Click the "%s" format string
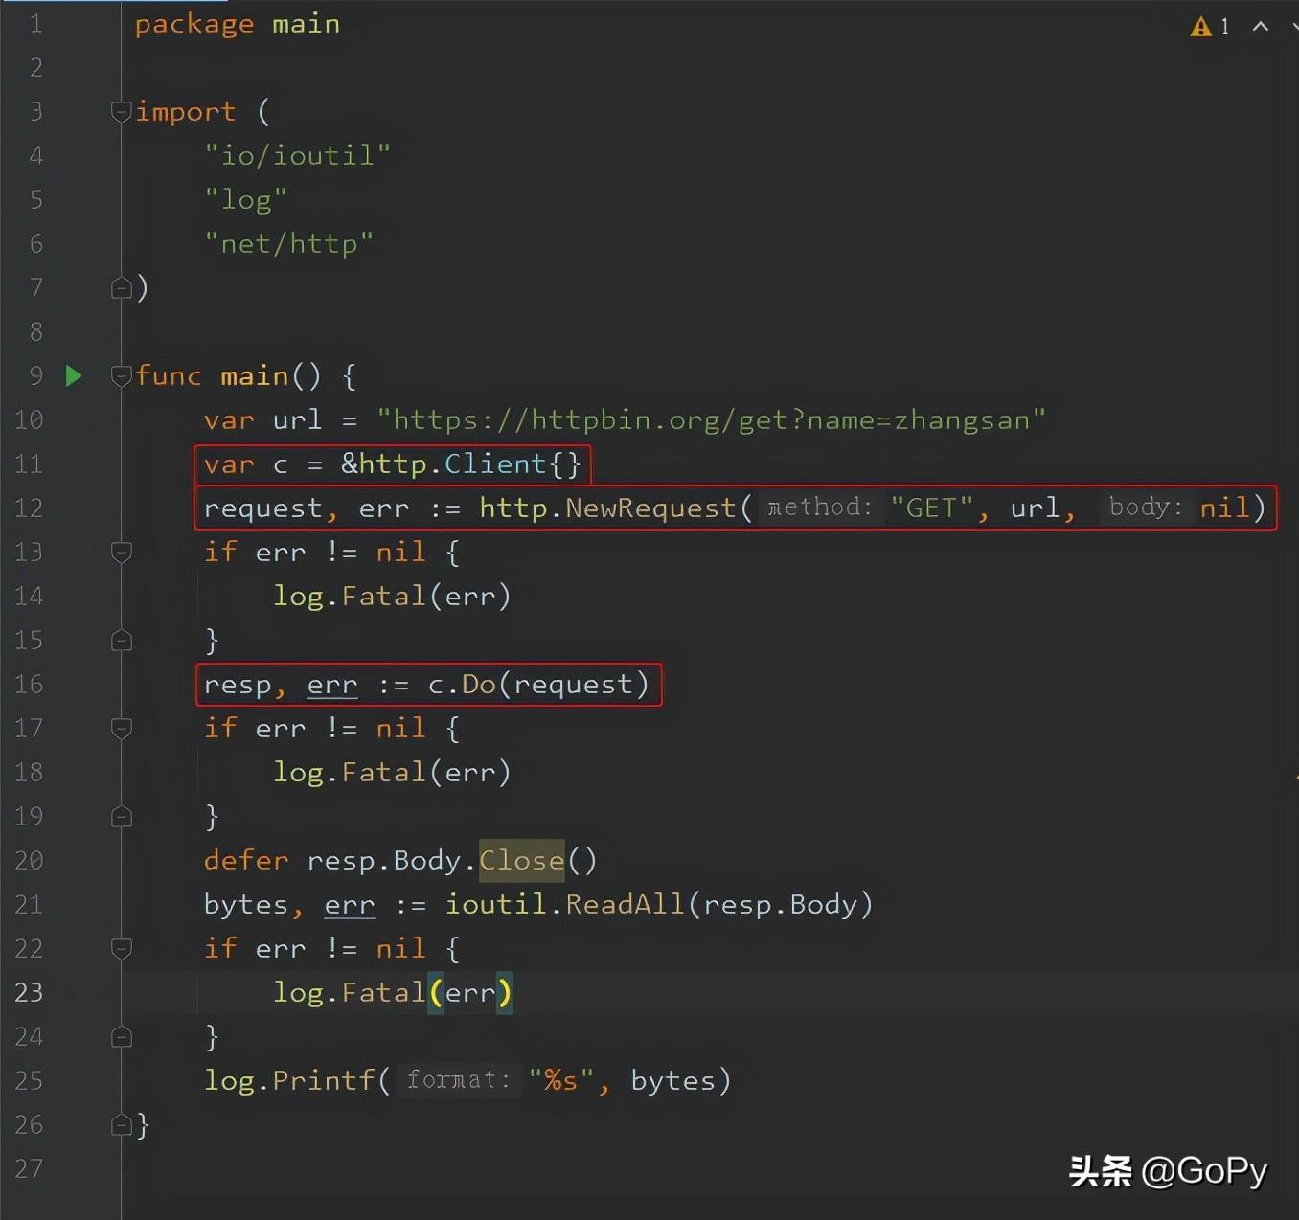This screenshot has height=1220, width=1299. coord(561,1080)
